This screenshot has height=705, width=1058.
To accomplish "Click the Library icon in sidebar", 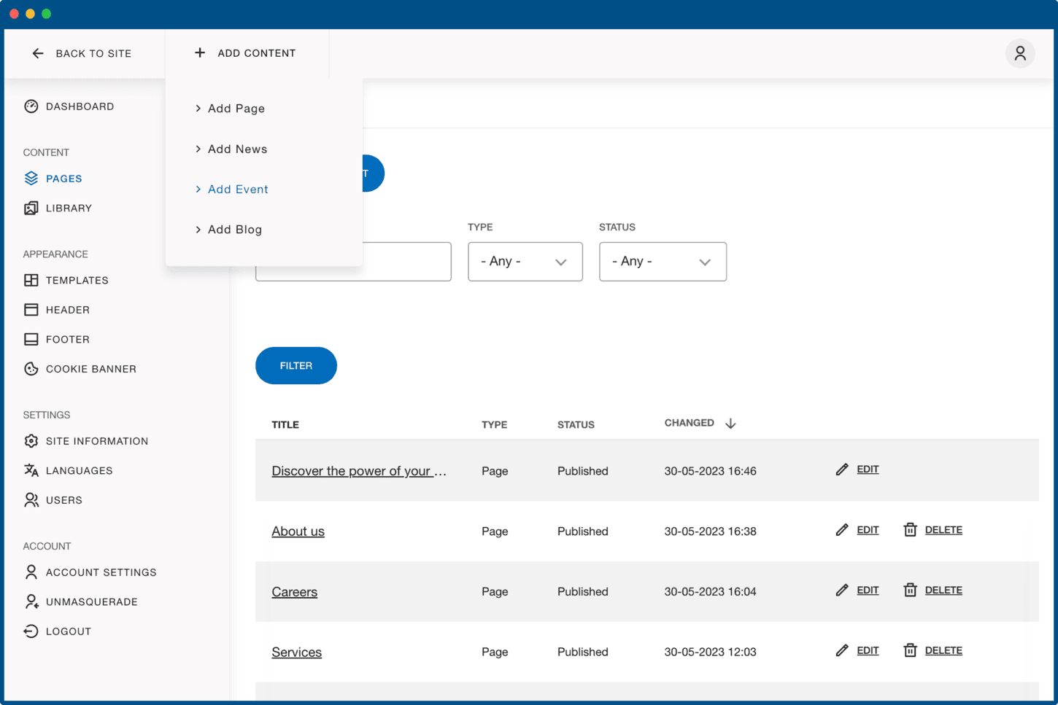I will click(31, 209).
